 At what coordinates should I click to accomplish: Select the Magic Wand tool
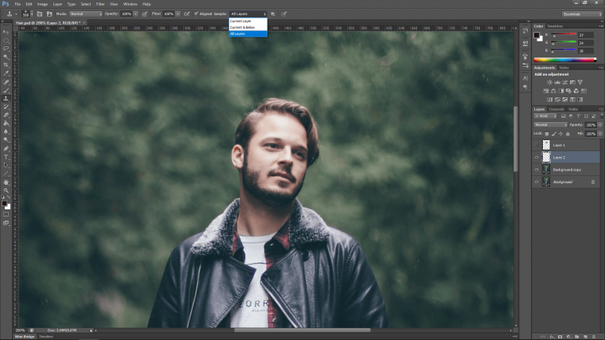6,57
